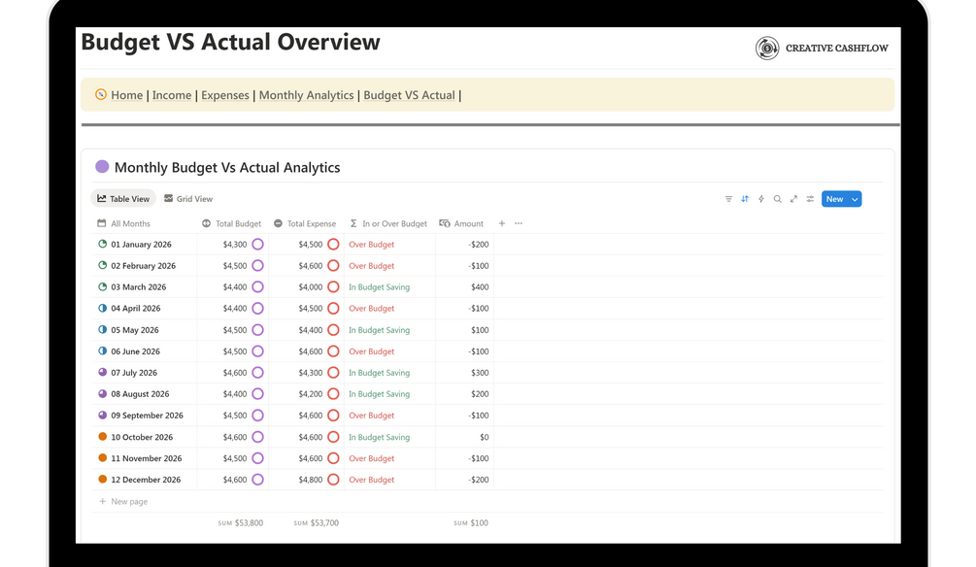976x567 pixels.
Task: Click the search magnifier icon
Action: [x=777, y=199]
